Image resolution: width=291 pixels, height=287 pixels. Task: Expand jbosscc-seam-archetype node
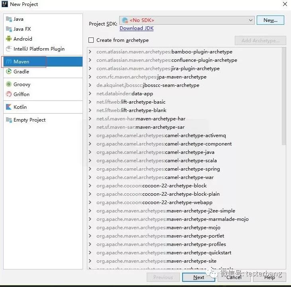pyautogui.click(x=90, y=85)
